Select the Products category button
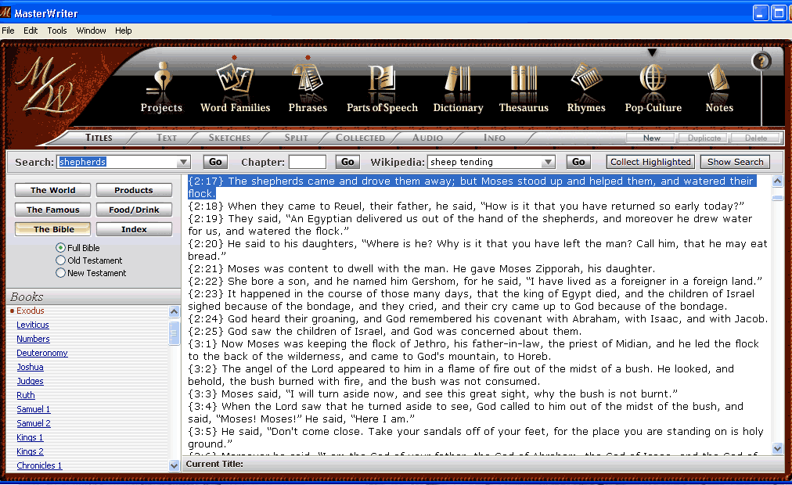The height and width of the screenshot is (485, 792). click(x=134, y=190)
